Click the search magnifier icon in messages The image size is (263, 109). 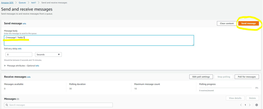[x=7, y=105]
